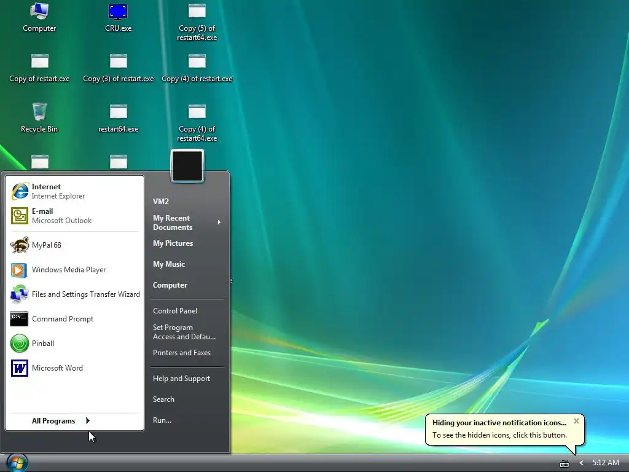This screenshot has width=629, height=472.
Task: Open the Run... dialog
Action: tap(187, 420)
